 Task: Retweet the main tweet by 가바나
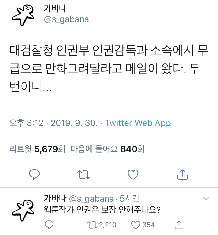click(84, 175)
